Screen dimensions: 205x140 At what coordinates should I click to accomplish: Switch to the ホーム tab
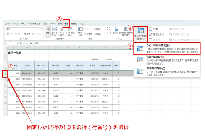pos(15,24)
